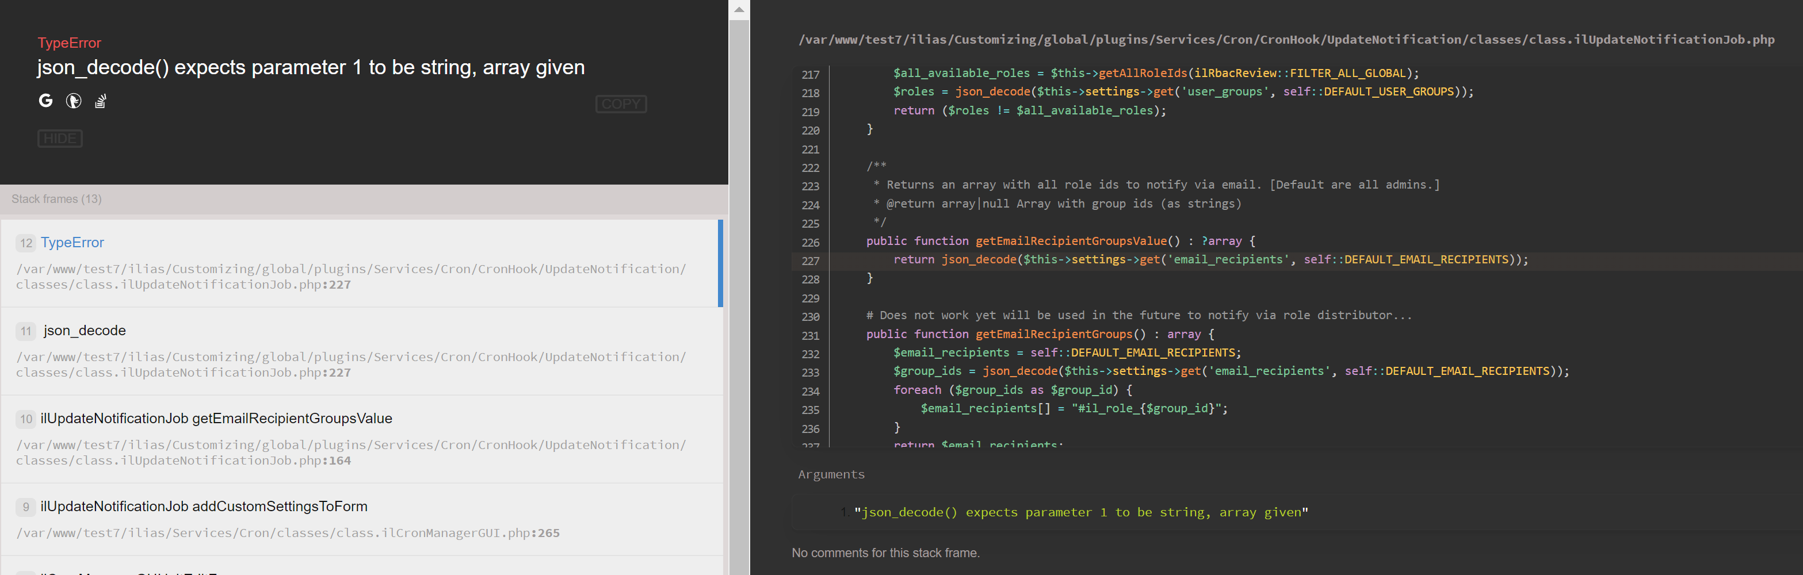
Task: Open frame 10 getEmailRecipientGroupsValue
Action: coord(216,418)
